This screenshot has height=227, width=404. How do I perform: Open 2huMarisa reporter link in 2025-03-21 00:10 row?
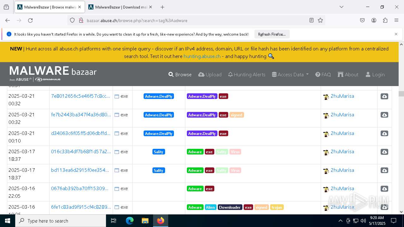(x=342, y=133)
